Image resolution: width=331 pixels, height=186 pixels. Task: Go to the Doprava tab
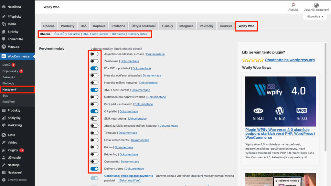pos(99,26)
